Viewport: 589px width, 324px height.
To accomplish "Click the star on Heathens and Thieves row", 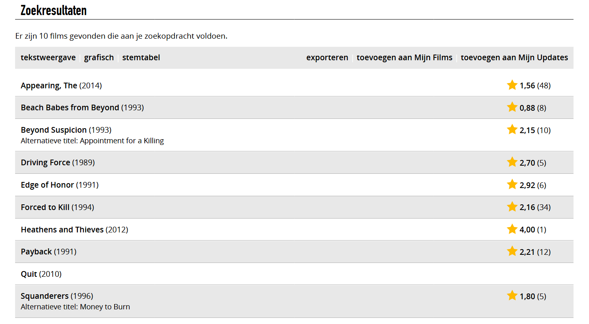I will 512,230.
